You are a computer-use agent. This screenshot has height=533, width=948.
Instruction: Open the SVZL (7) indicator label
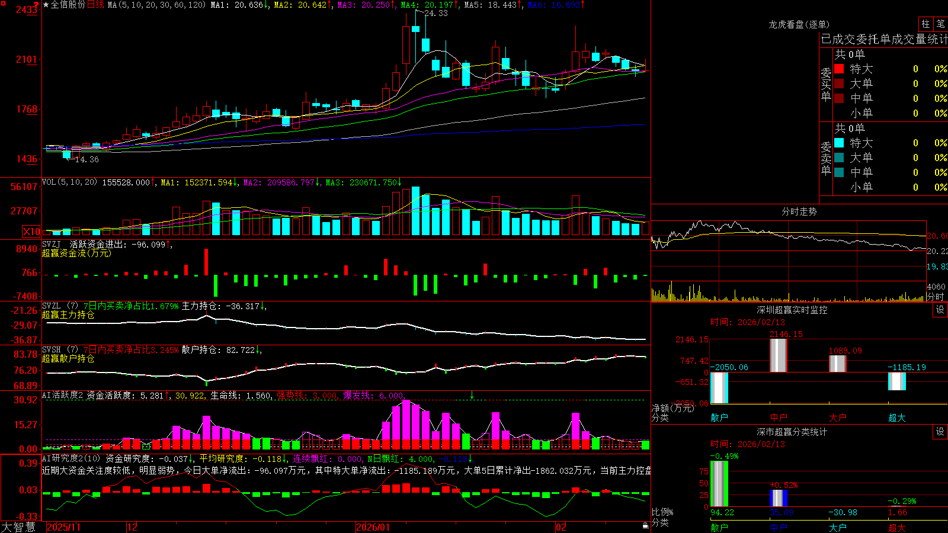tap(60, 306)
